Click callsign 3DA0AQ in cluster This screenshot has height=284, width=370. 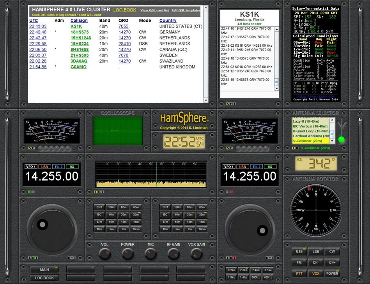(79, 61)
